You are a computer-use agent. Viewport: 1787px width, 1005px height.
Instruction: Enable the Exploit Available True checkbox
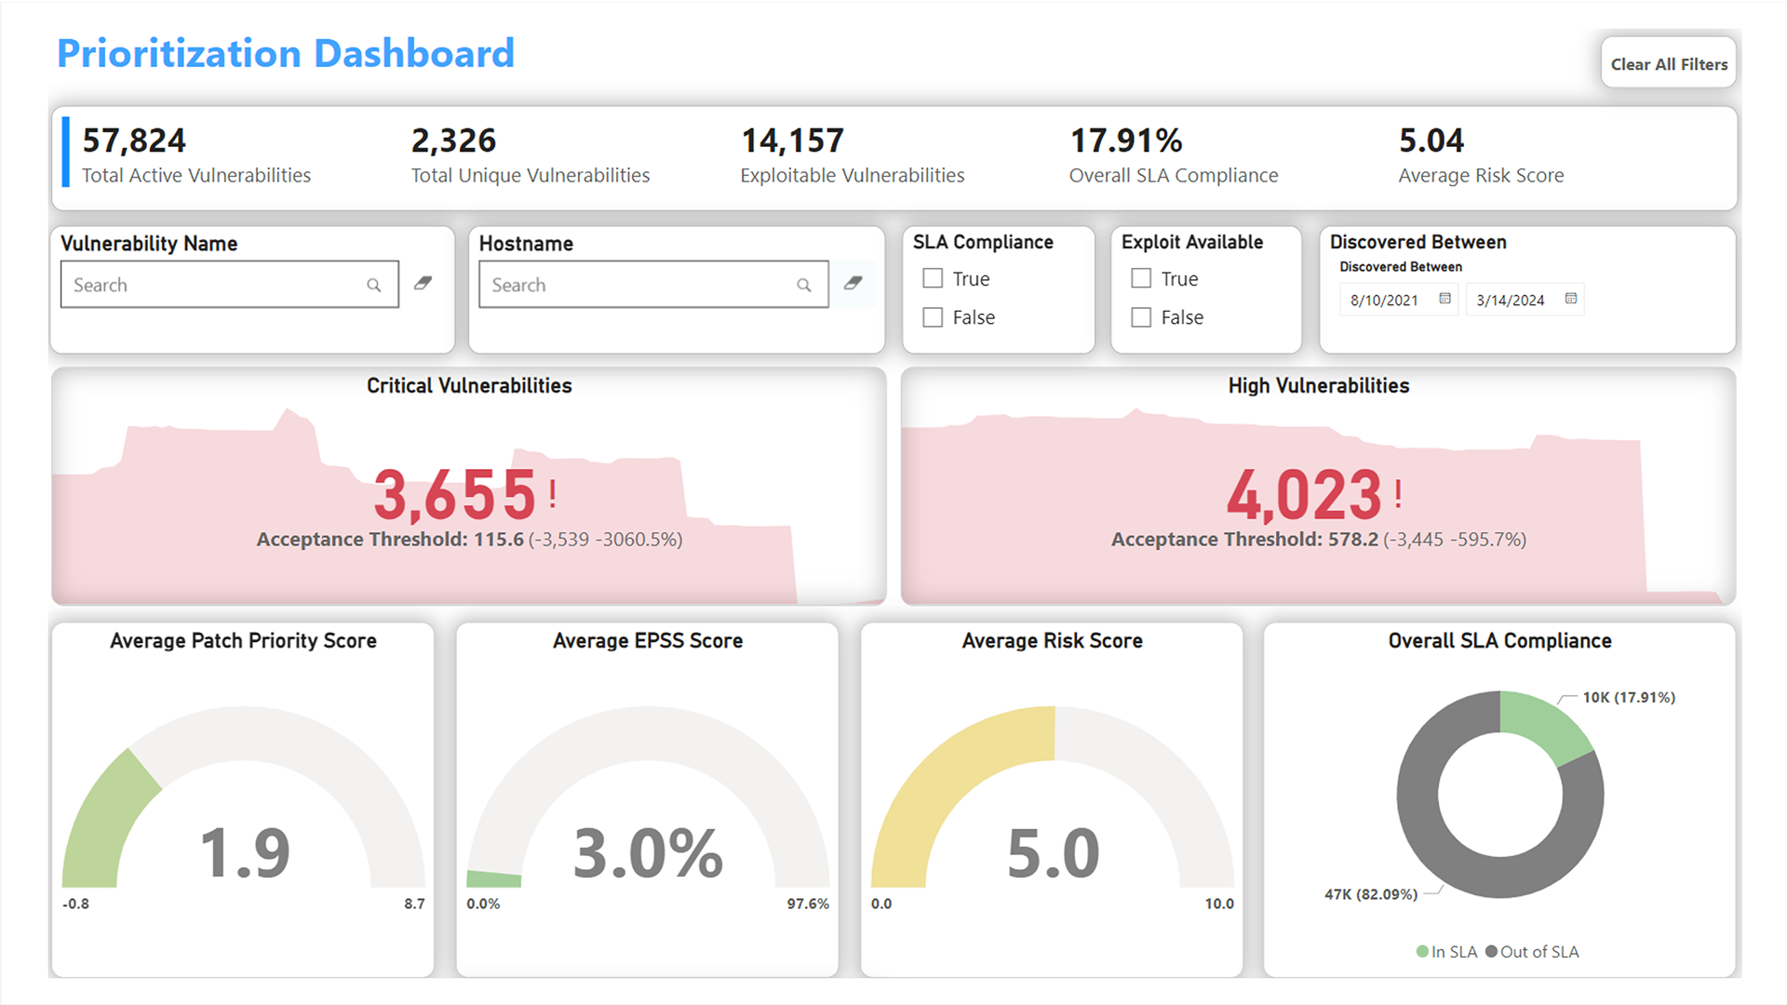(1141, 278)
